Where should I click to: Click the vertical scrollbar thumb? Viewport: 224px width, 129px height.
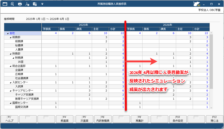click(x=211, y=61)
